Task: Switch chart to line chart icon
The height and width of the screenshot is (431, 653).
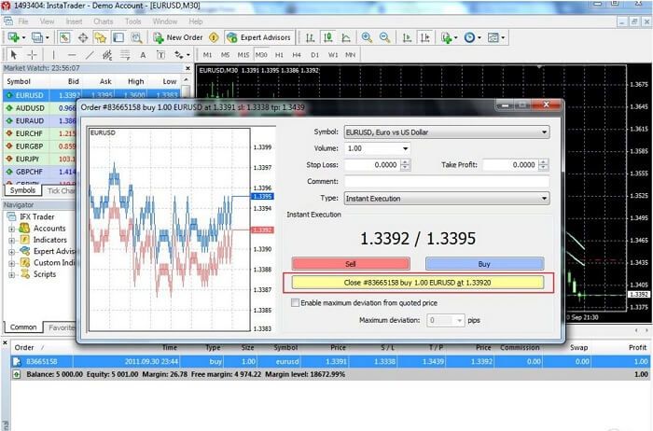Action: (x=346, y=37)
